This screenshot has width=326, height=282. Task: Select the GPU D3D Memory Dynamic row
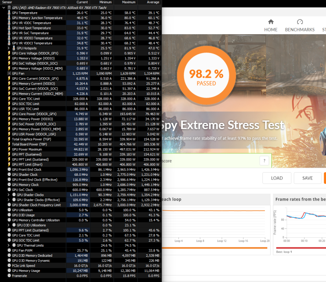click(x=81, y=260)
